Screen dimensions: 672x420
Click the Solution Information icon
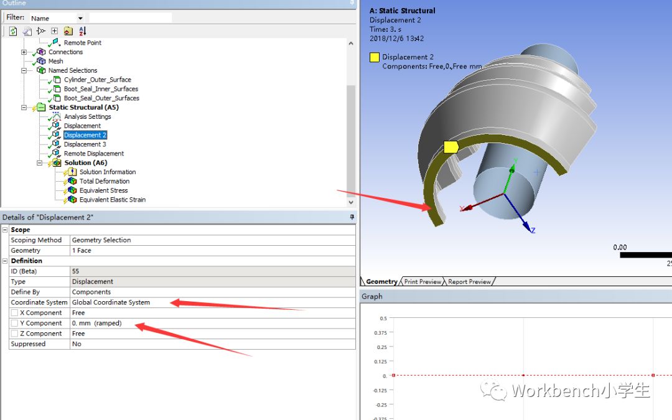73,172
